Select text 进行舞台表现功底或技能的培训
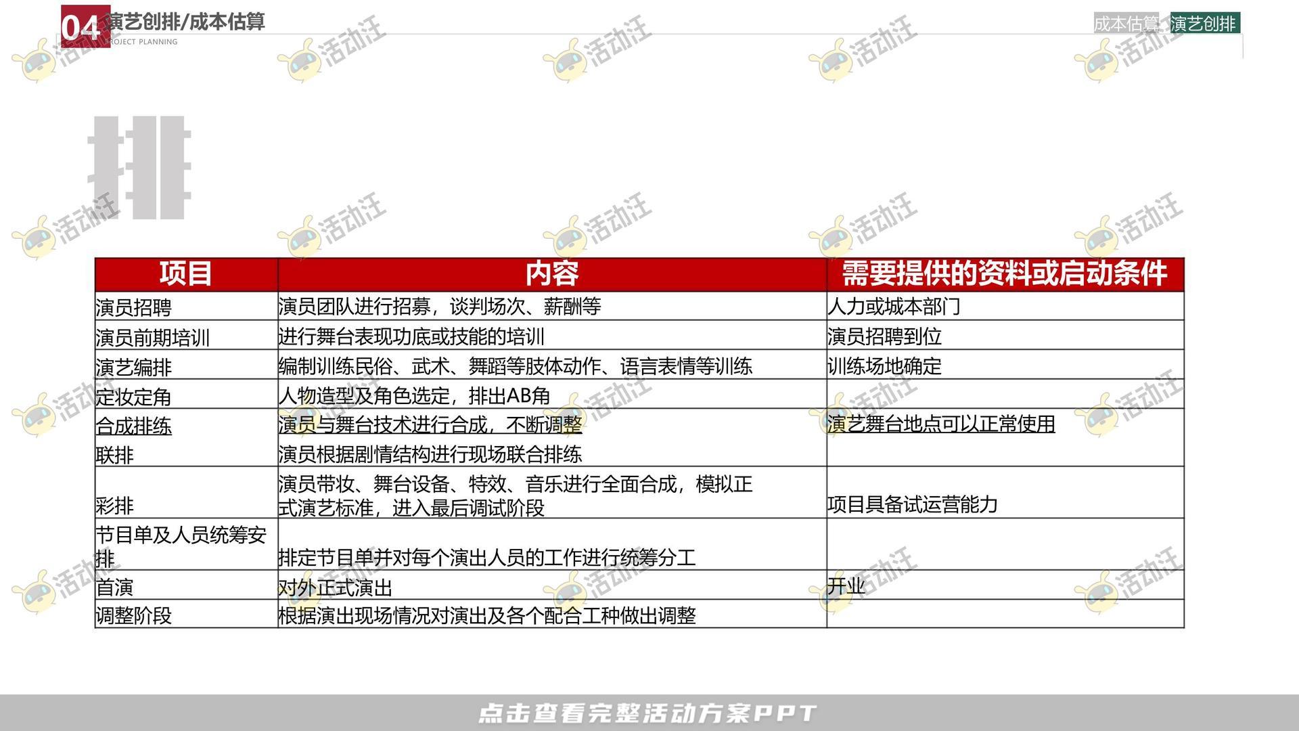The width and height of the screenshot is (1299, 731). tap(411, 336)
